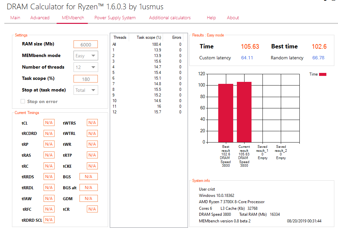
Task: Click the Task scope (%) input field
Action: coord(85,79)
